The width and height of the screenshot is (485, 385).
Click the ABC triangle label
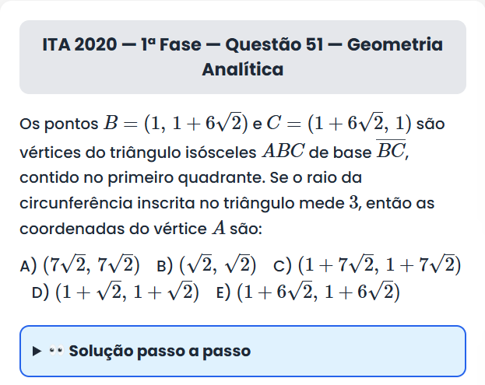285,150
